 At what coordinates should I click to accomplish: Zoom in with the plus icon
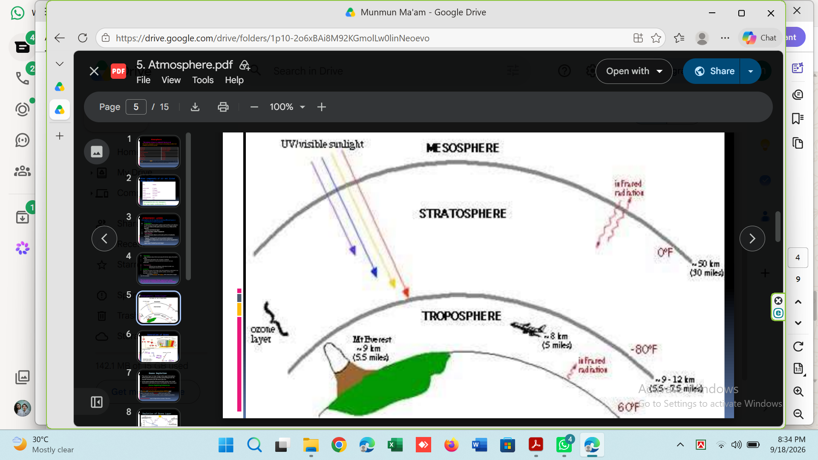coord(322,107)
